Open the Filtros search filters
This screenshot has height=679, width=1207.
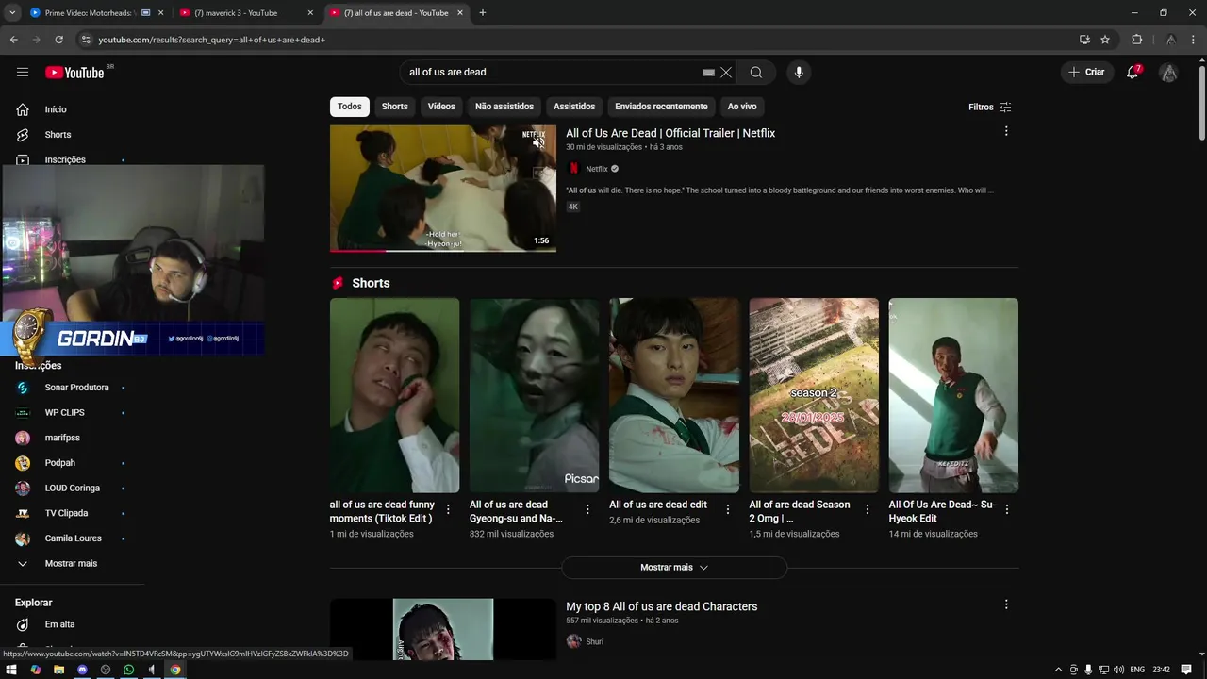(x=989, y=107)
